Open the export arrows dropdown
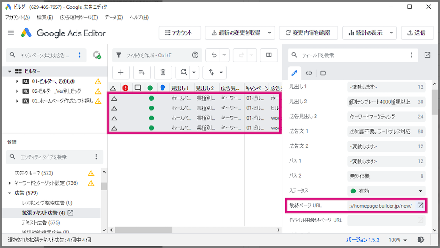Viewport: 440px width, 248px height. coord(221,73)
